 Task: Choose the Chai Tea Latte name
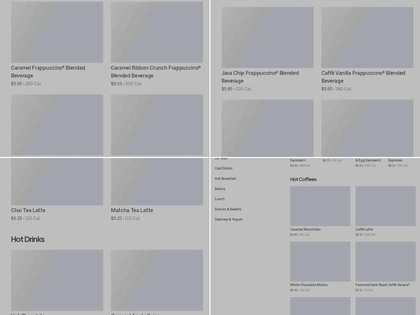point(28,211)
